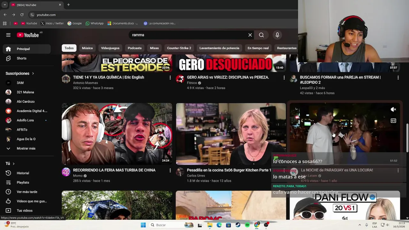The image size is (409, 230).
Task: Open options for Feria de China video
Action: 170,171
